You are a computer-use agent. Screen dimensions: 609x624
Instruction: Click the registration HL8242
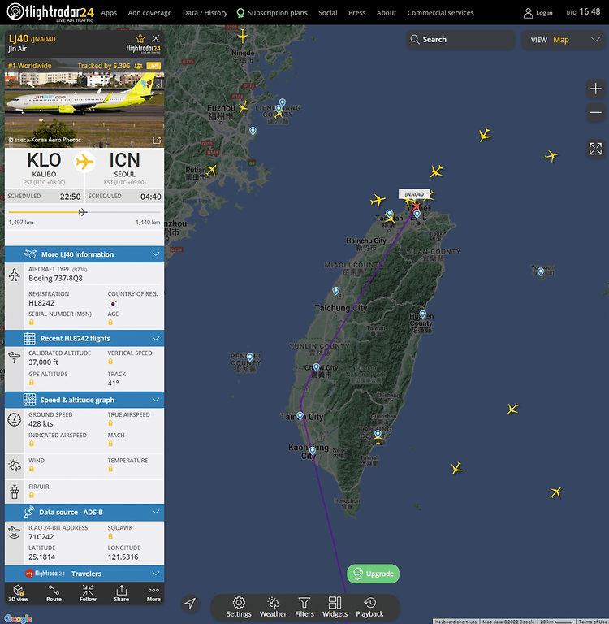(x=41, y=303)
